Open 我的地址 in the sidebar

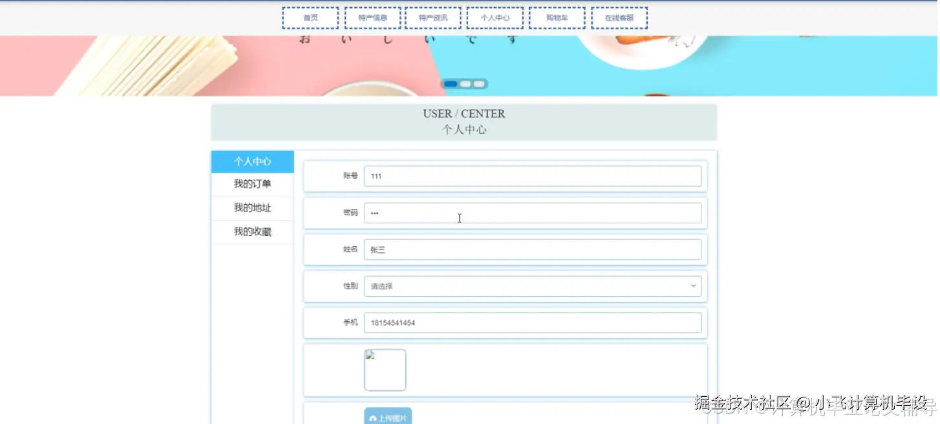[253, 208]
